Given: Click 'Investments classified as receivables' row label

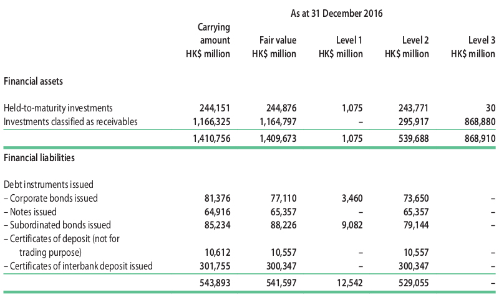Looking at the screenshot, I should (70, 121).
